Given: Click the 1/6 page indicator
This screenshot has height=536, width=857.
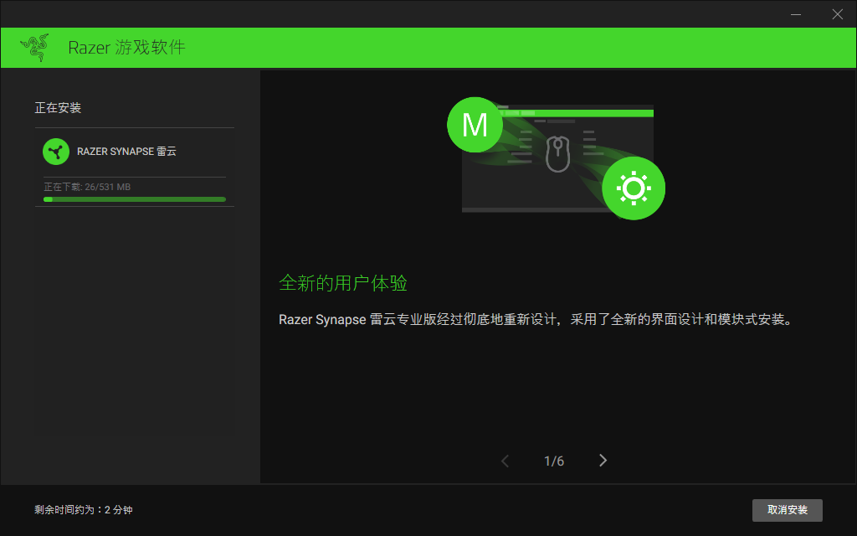Looking at the screenshot, I should (554, 461).
